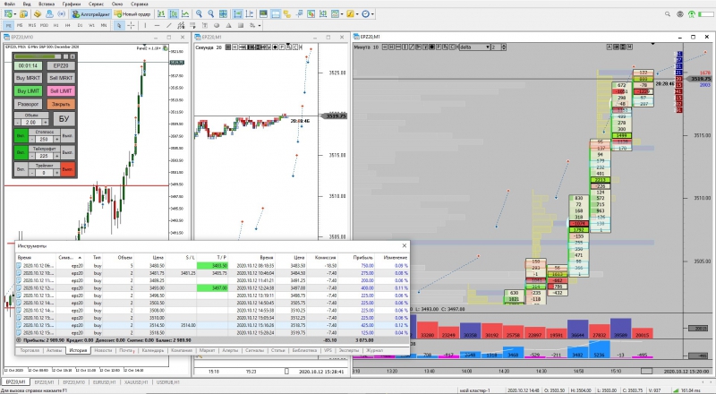Increase the Стоплосс value with plus
This screenshot has height=394, width=716.
(x=56, y=139)
